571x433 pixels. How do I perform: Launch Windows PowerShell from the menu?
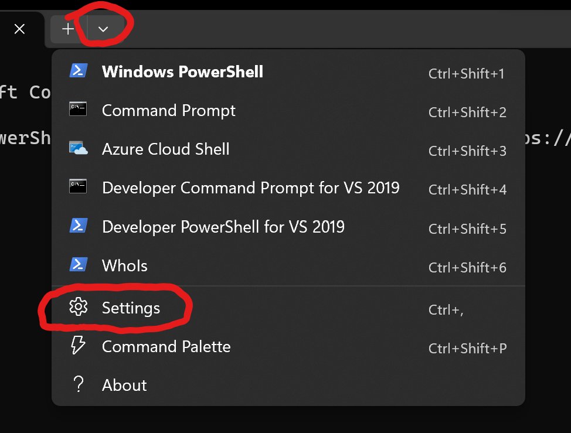point(182,71)
